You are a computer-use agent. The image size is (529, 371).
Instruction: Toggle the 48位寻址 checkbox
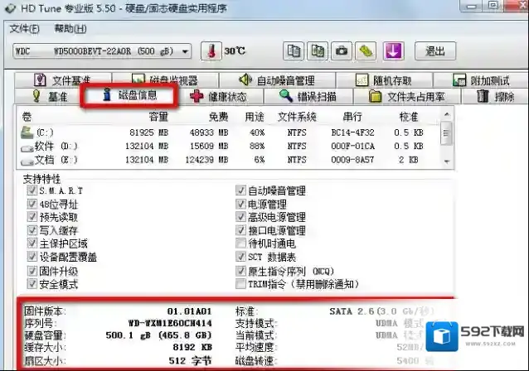pos(32,204)
